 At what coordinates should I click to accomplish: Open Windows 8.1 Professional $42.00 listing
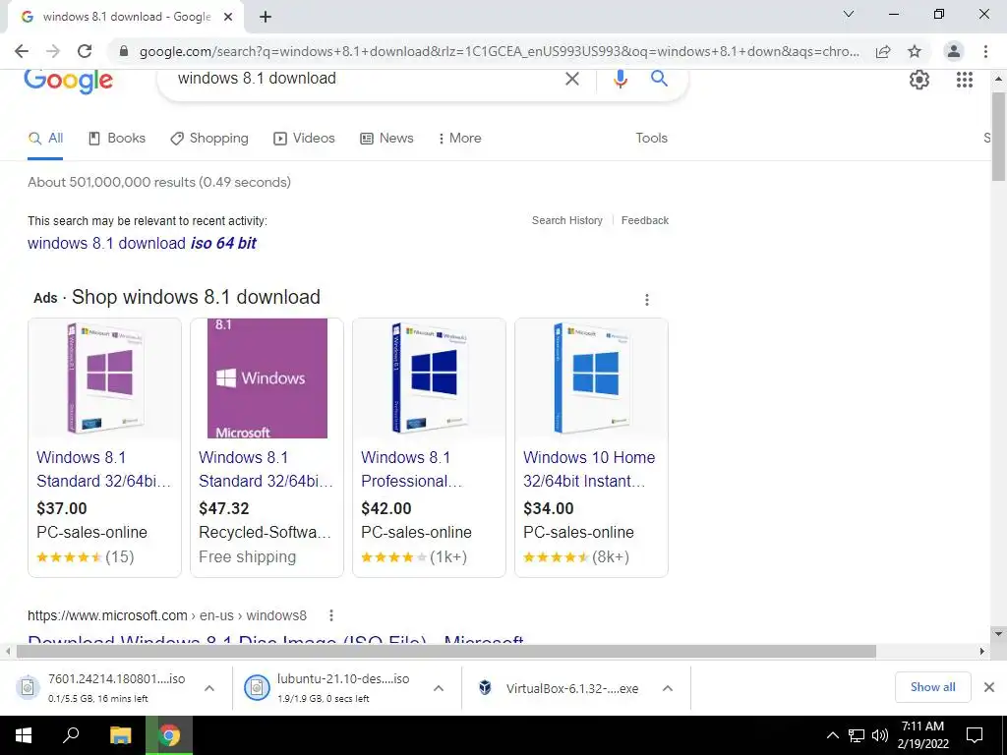412,469
